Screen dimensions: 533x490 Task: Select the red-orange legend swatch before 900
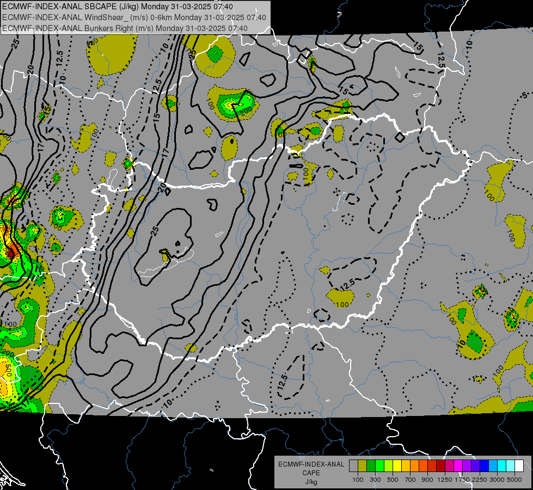[423, 466]
